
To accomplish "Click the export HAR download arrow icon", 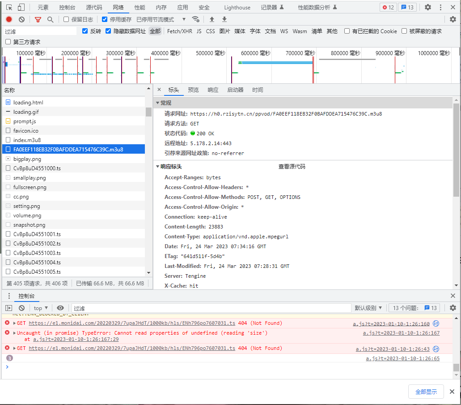I will pyautogui.click(x=224, y=19).
